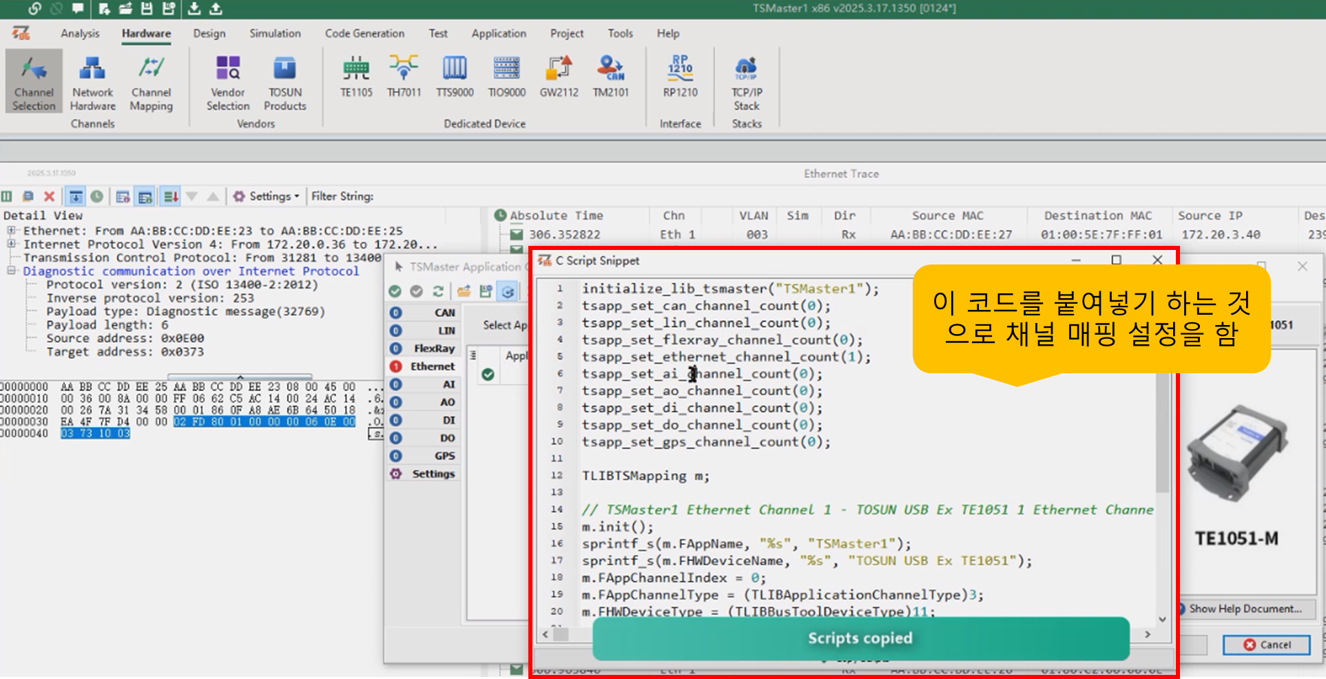Select the AI channel category
The height and width of the screenshot is (679, 1326).
422,384
